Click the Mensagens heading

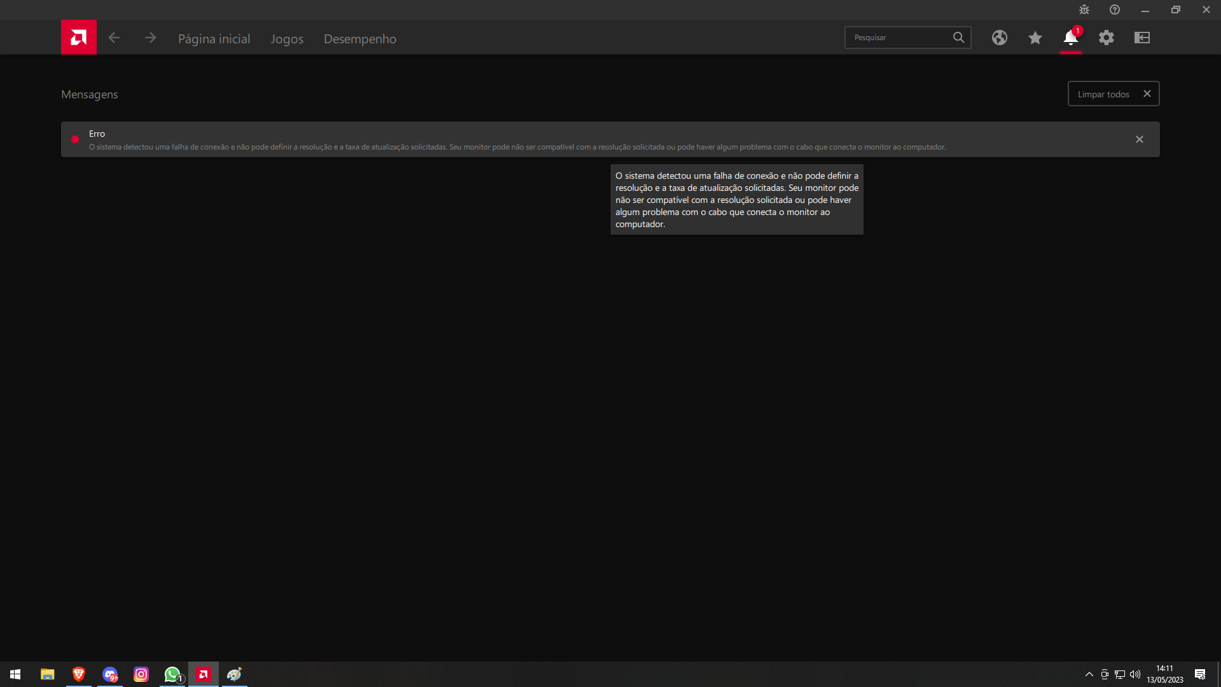[90, 94]
